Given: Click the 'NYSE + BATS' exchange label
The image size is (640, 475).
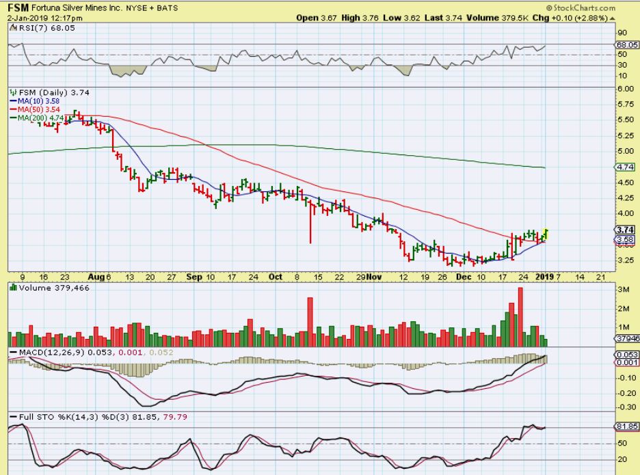Looking at the screenshot, I should [x=152, y=8].
